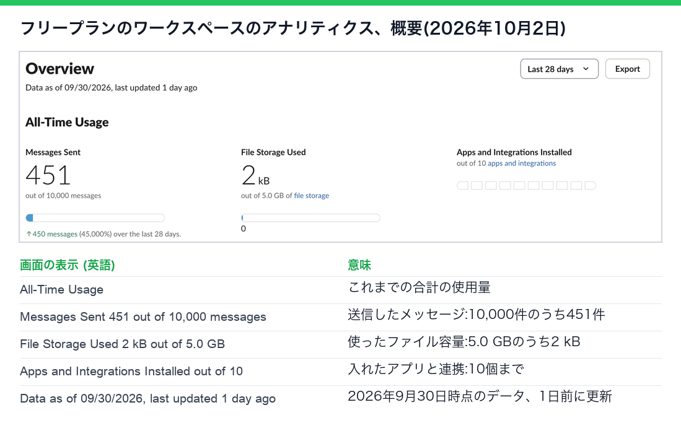Viewport: 681px width, 436px height.
Task: Click これまでの合計の使用量 cell
Action: (x=419, y=287)
